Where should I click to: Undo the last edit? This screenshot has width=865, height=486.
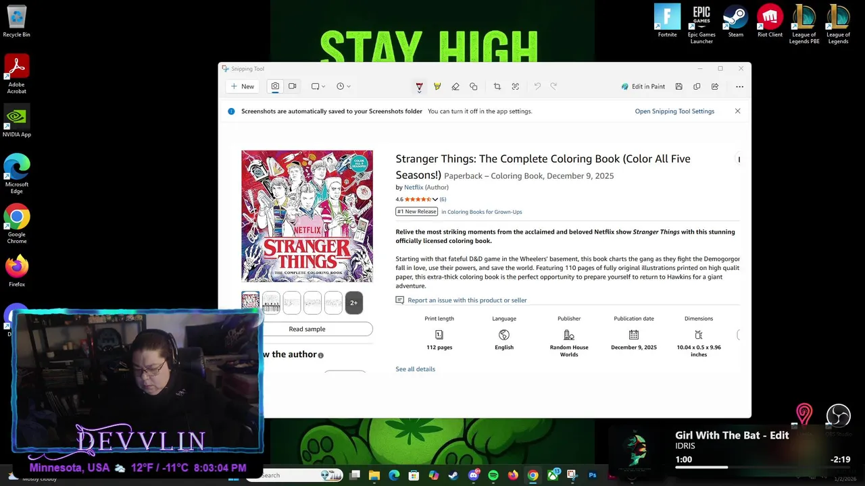coord(537,86)
